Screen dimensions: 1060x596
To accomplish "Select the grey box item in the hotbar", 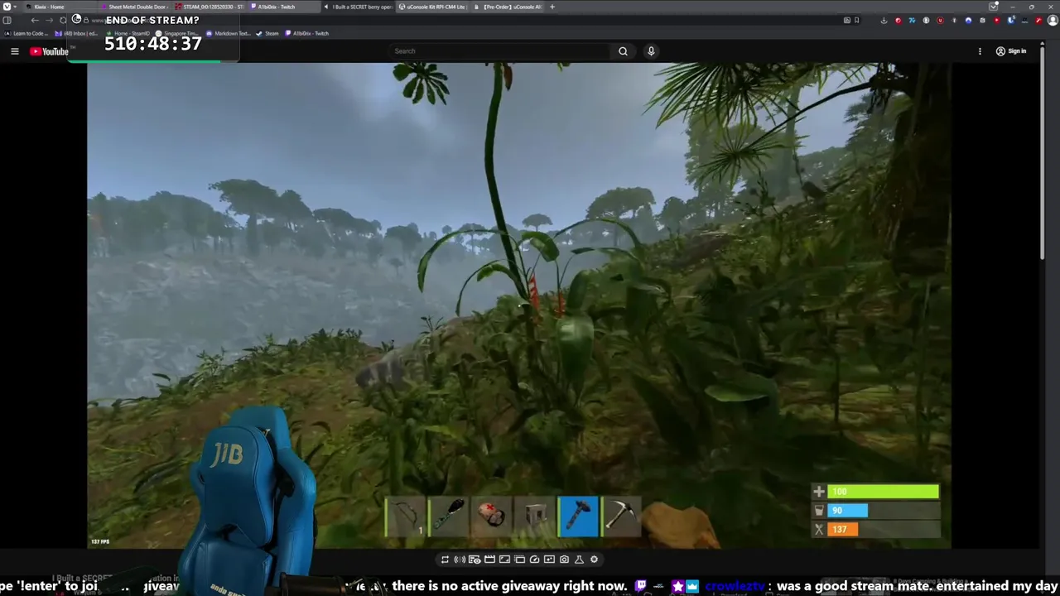I will coord(535,517).
